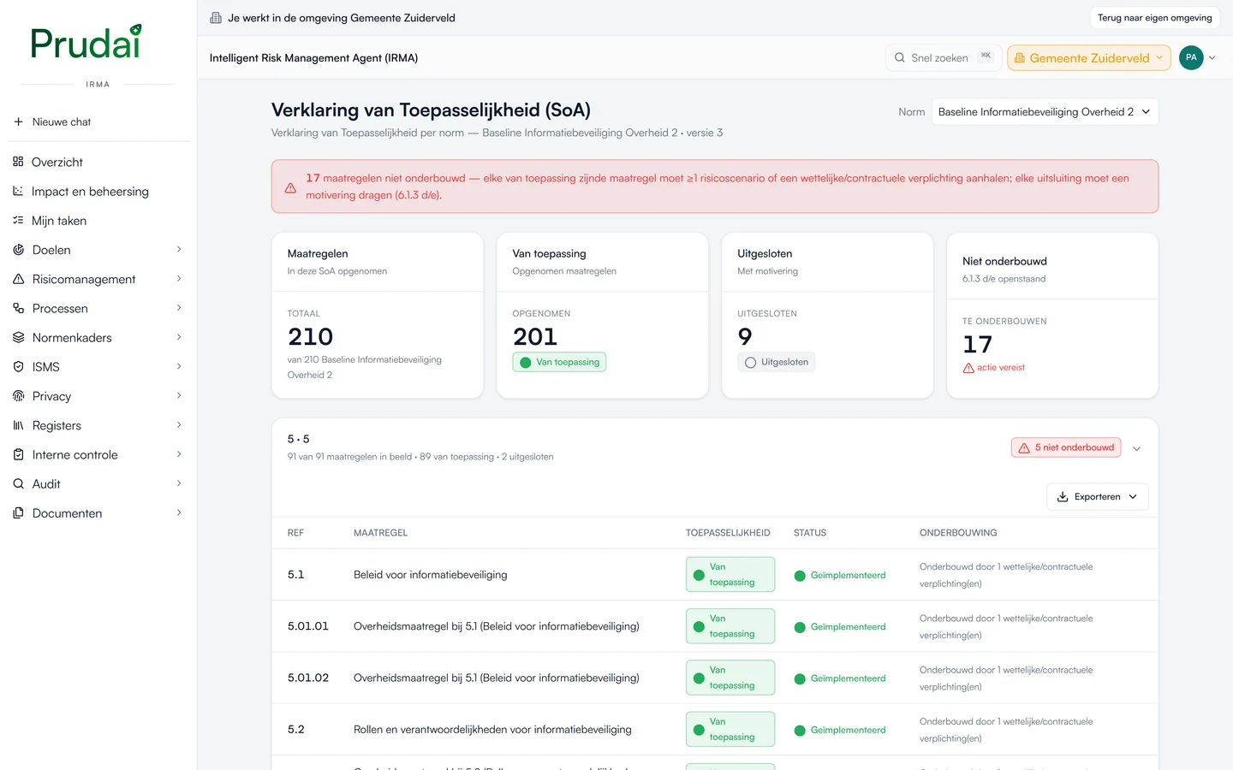Click the Uitgesloten badge under 9
The image size is (1233, 770).
[776, 362]
